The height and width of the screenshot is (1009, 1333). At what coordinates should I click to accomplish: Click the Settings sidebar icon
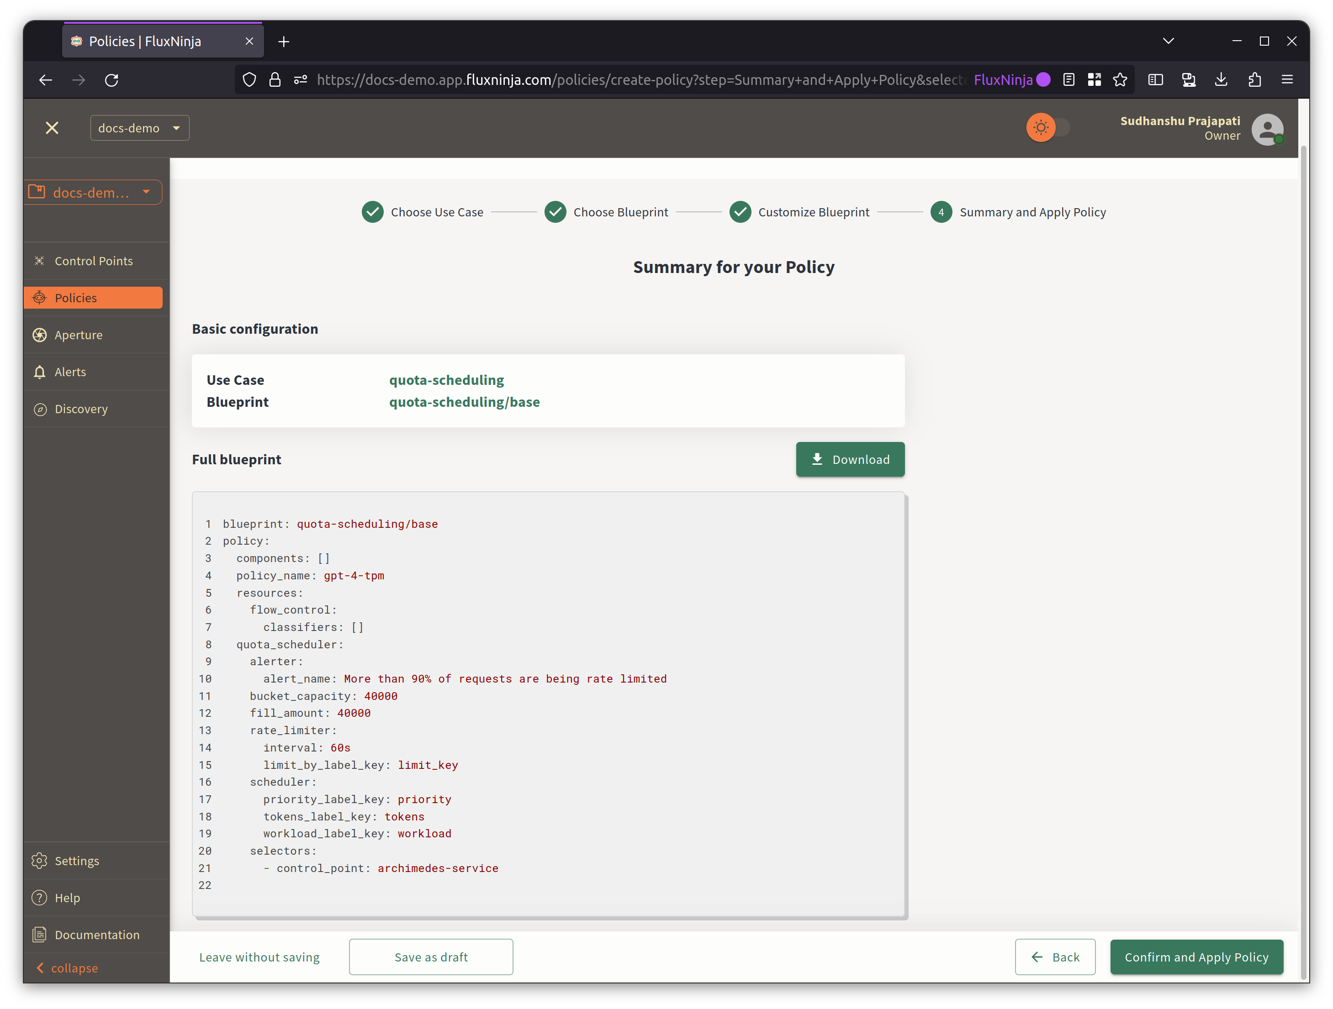pyautogui.click(x=39, y=861)
